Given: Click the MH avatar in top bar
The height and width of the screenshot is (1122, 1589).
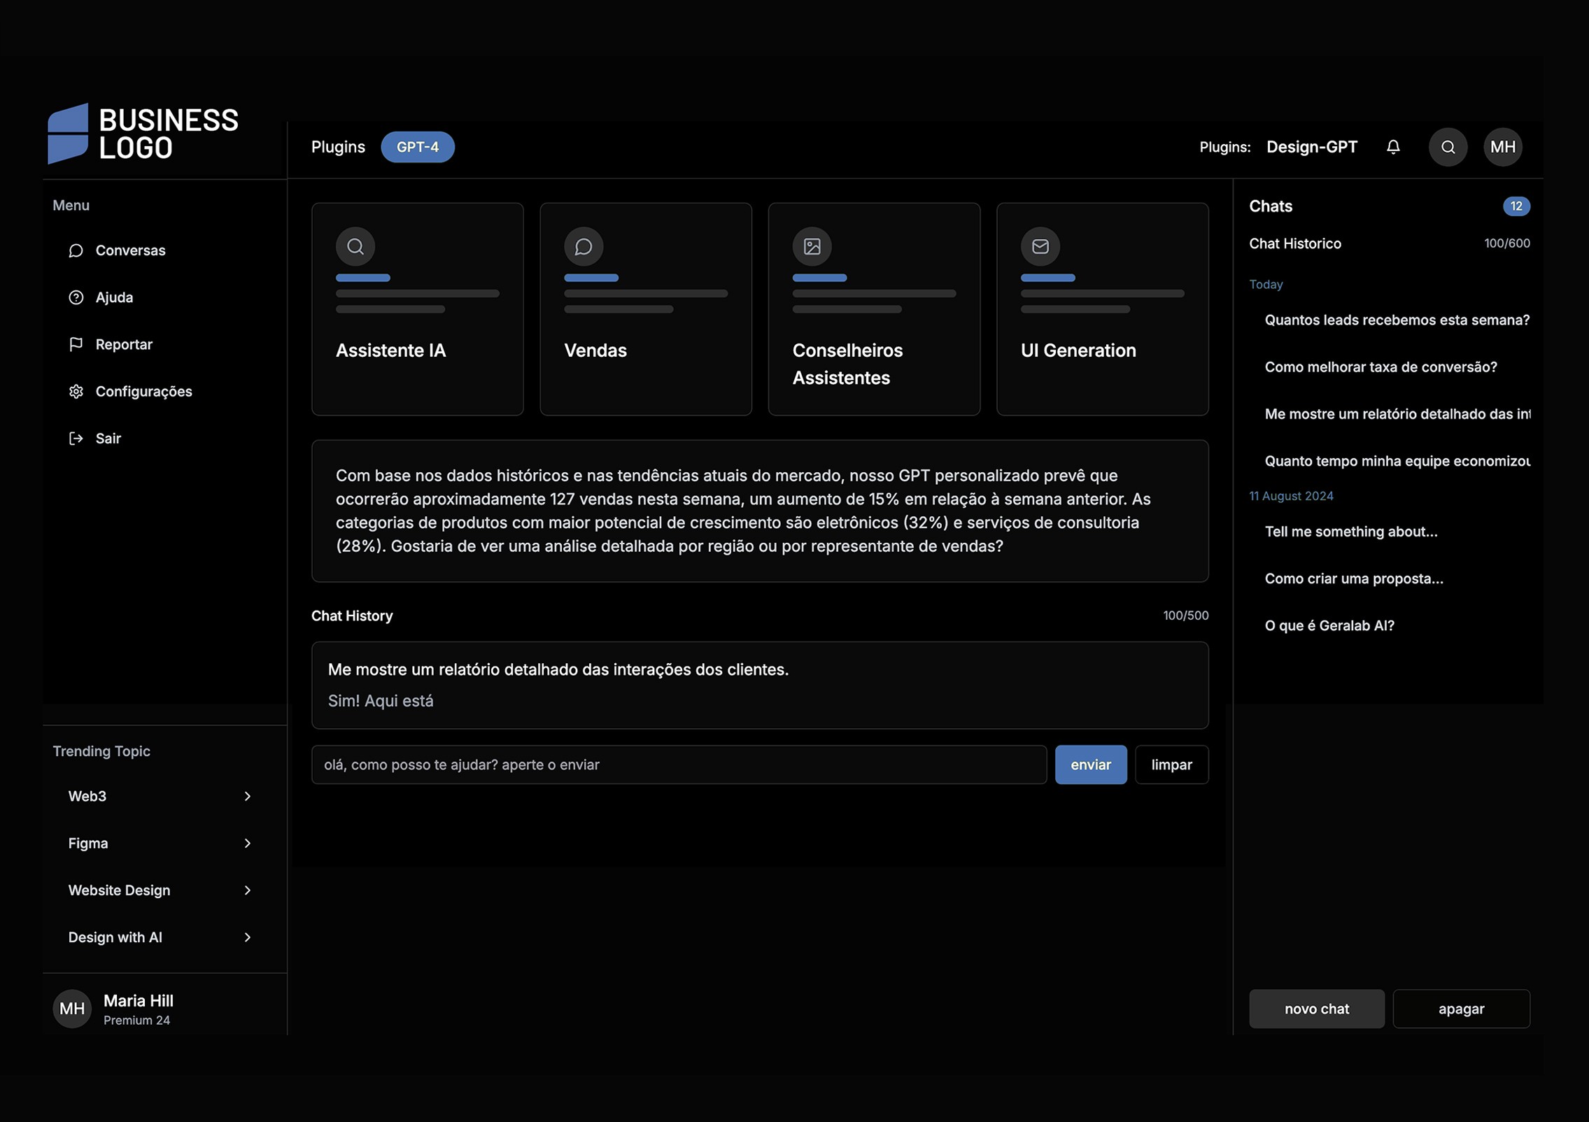Looking at the screenshot, I should (x=1502, y=147).
